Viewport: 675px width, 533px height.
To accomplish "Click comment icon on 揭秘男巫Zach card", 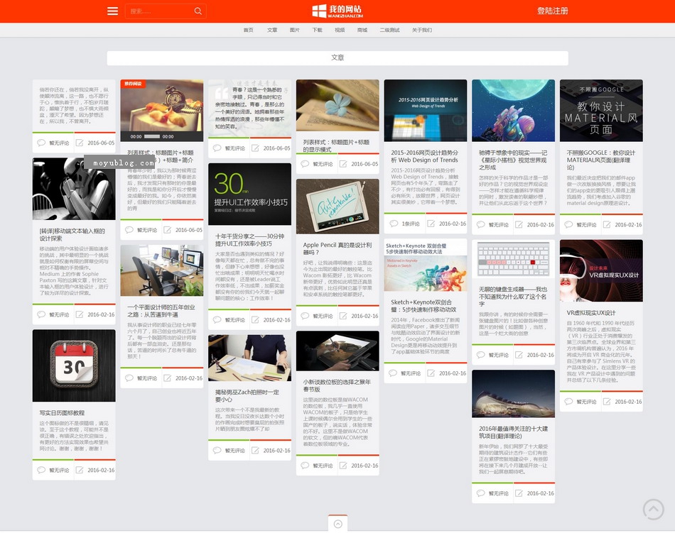I will point(217,450).
